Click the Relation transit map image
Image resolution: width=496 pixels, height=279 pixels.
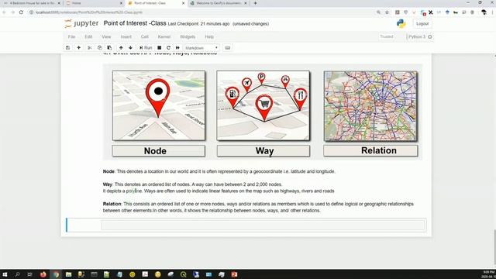[370, 106]
